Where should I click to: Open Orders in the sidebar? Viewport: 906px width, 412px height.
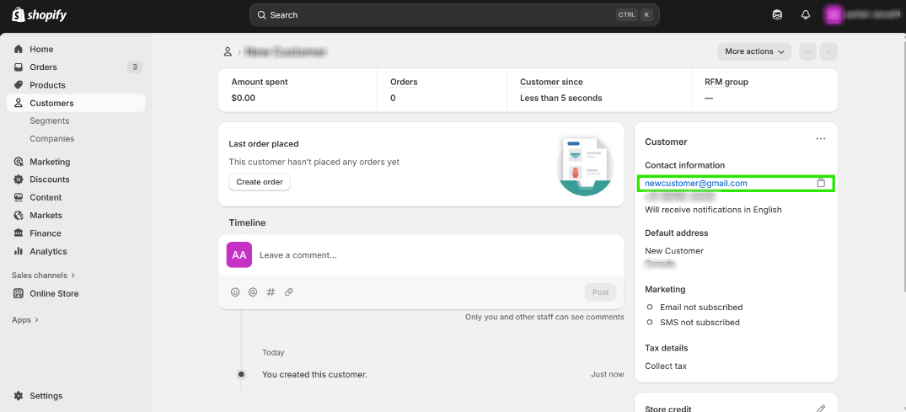coord(43,67)
